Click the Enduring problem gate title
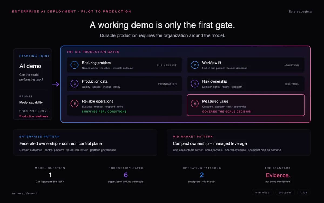This screenshot has width=324, height=203. 96,63
